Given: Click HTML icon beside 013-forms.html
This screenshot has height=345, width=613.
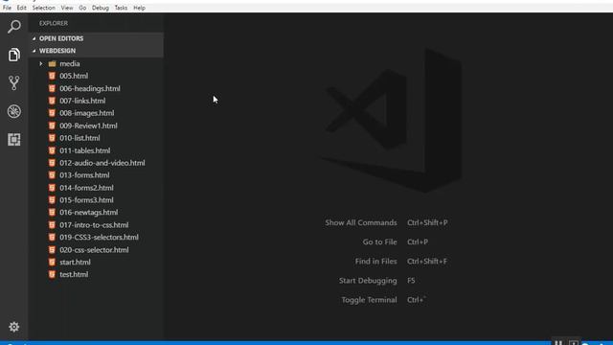Looking at the screenshot, I should click(x=52, y=174).
